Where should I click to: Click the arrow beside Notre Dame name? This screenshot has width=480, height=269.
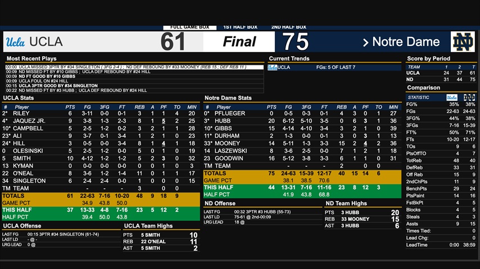pos(366,43)
